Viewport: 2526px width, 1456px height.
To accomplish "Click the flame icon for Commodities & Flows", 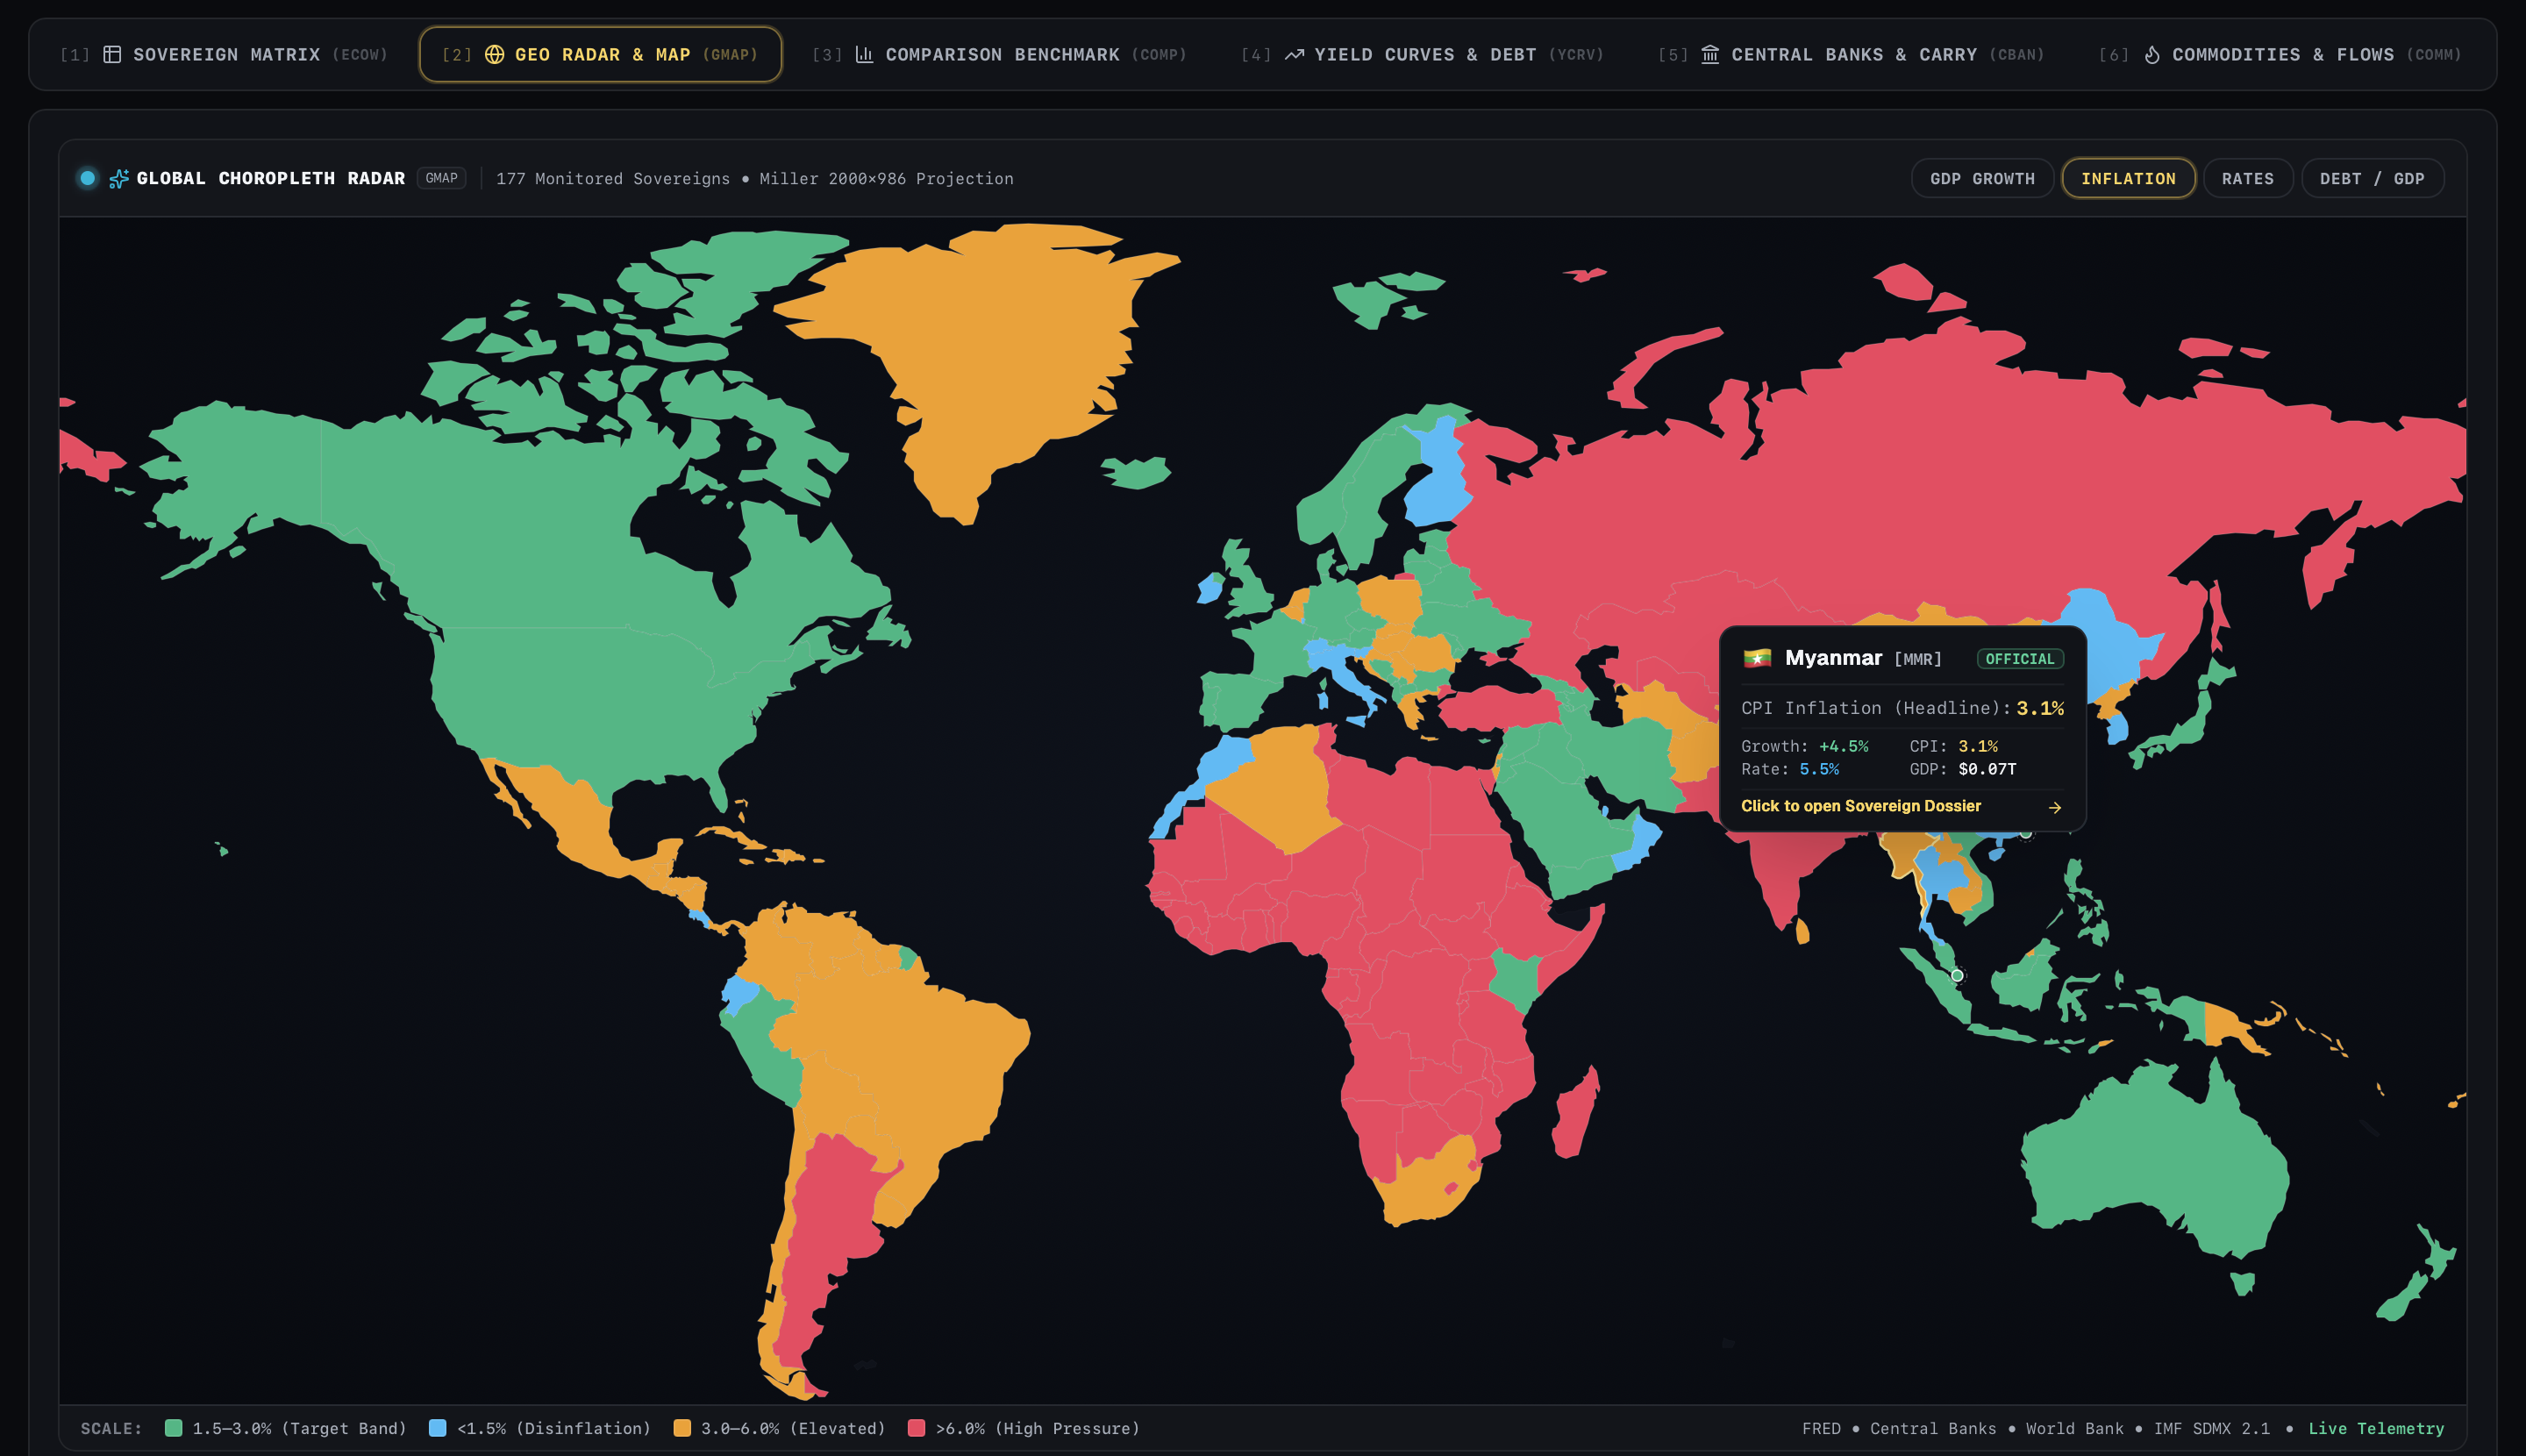I will [2152, 54].
